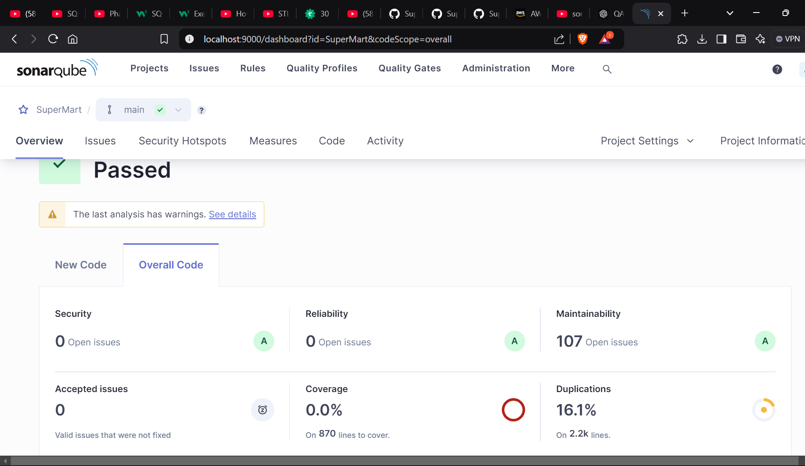Open the Quality Gates menu
The height and width of the screenshot is (466, 805).
(x=409, y=68)
